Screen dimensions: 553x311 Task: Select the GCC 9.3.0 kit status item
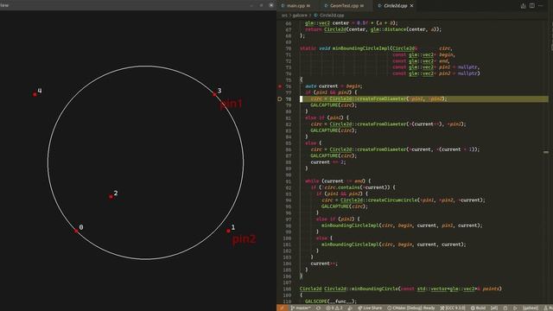[453, 308]
